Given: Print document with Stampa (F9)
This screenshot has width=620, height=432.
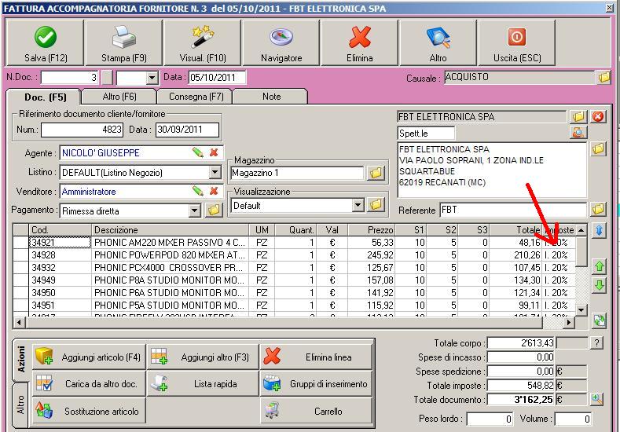Looking at the screenshot, I should coord(124,43).
